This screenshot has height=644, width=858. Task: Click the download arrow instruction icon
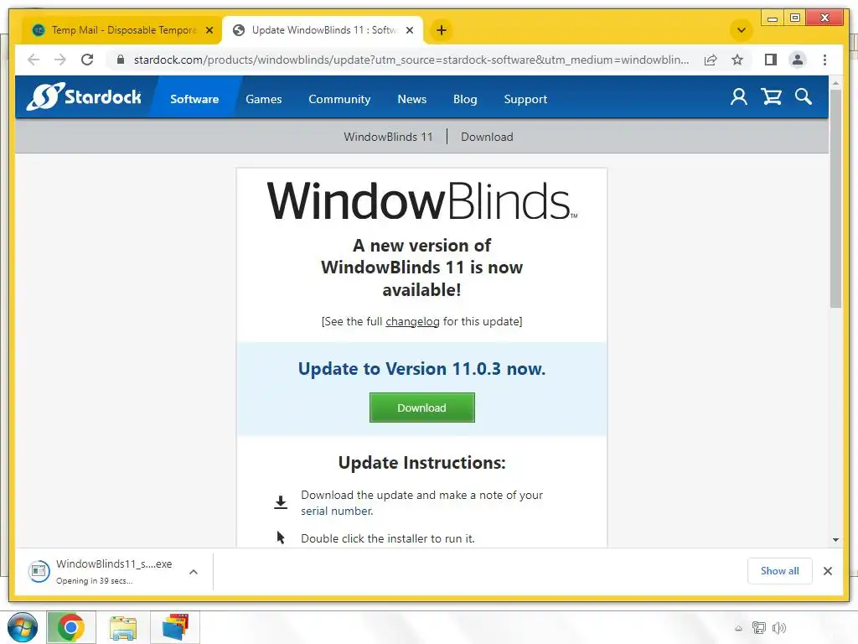point(281,502)
